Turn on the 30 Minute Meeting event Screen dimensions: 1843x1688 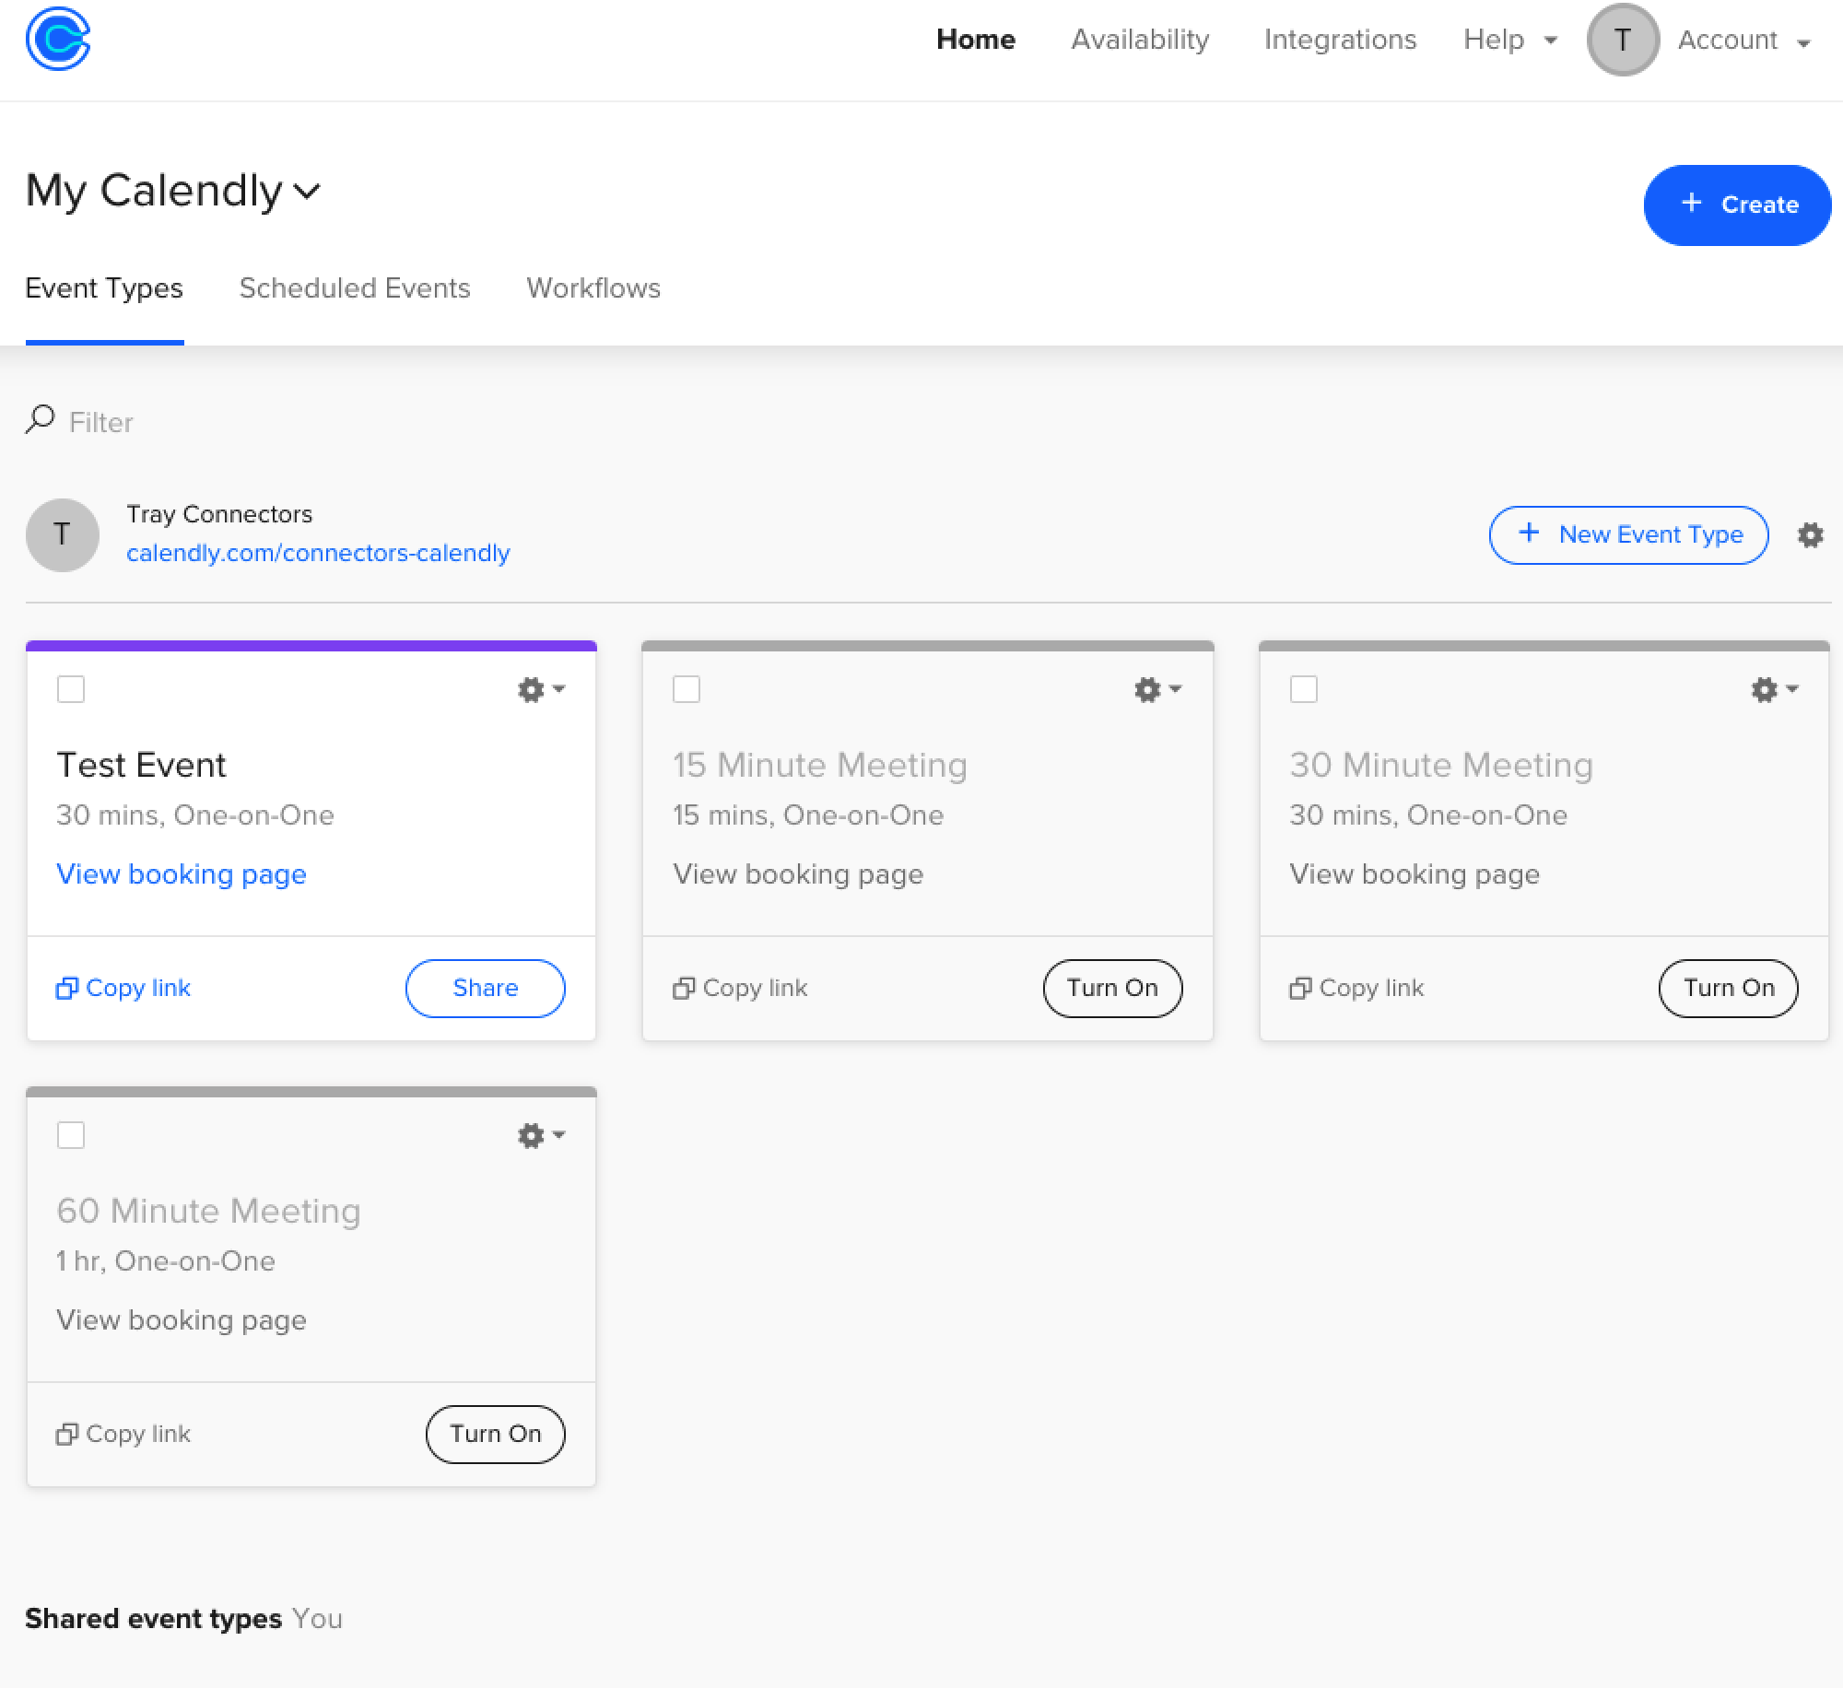pyautogui.click(x=1727, y=988)
